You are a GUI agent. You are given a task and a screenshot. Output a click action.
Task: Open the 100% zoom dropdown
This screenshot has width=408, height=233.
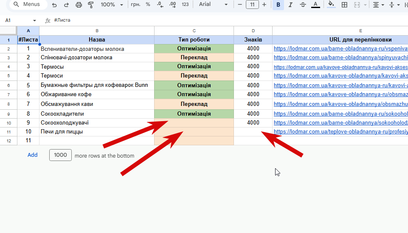[x=112, y=5]
